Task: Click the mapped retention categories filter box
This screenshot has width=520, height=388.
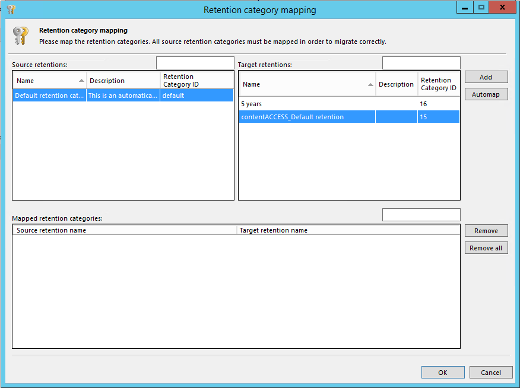Action: 421,215
